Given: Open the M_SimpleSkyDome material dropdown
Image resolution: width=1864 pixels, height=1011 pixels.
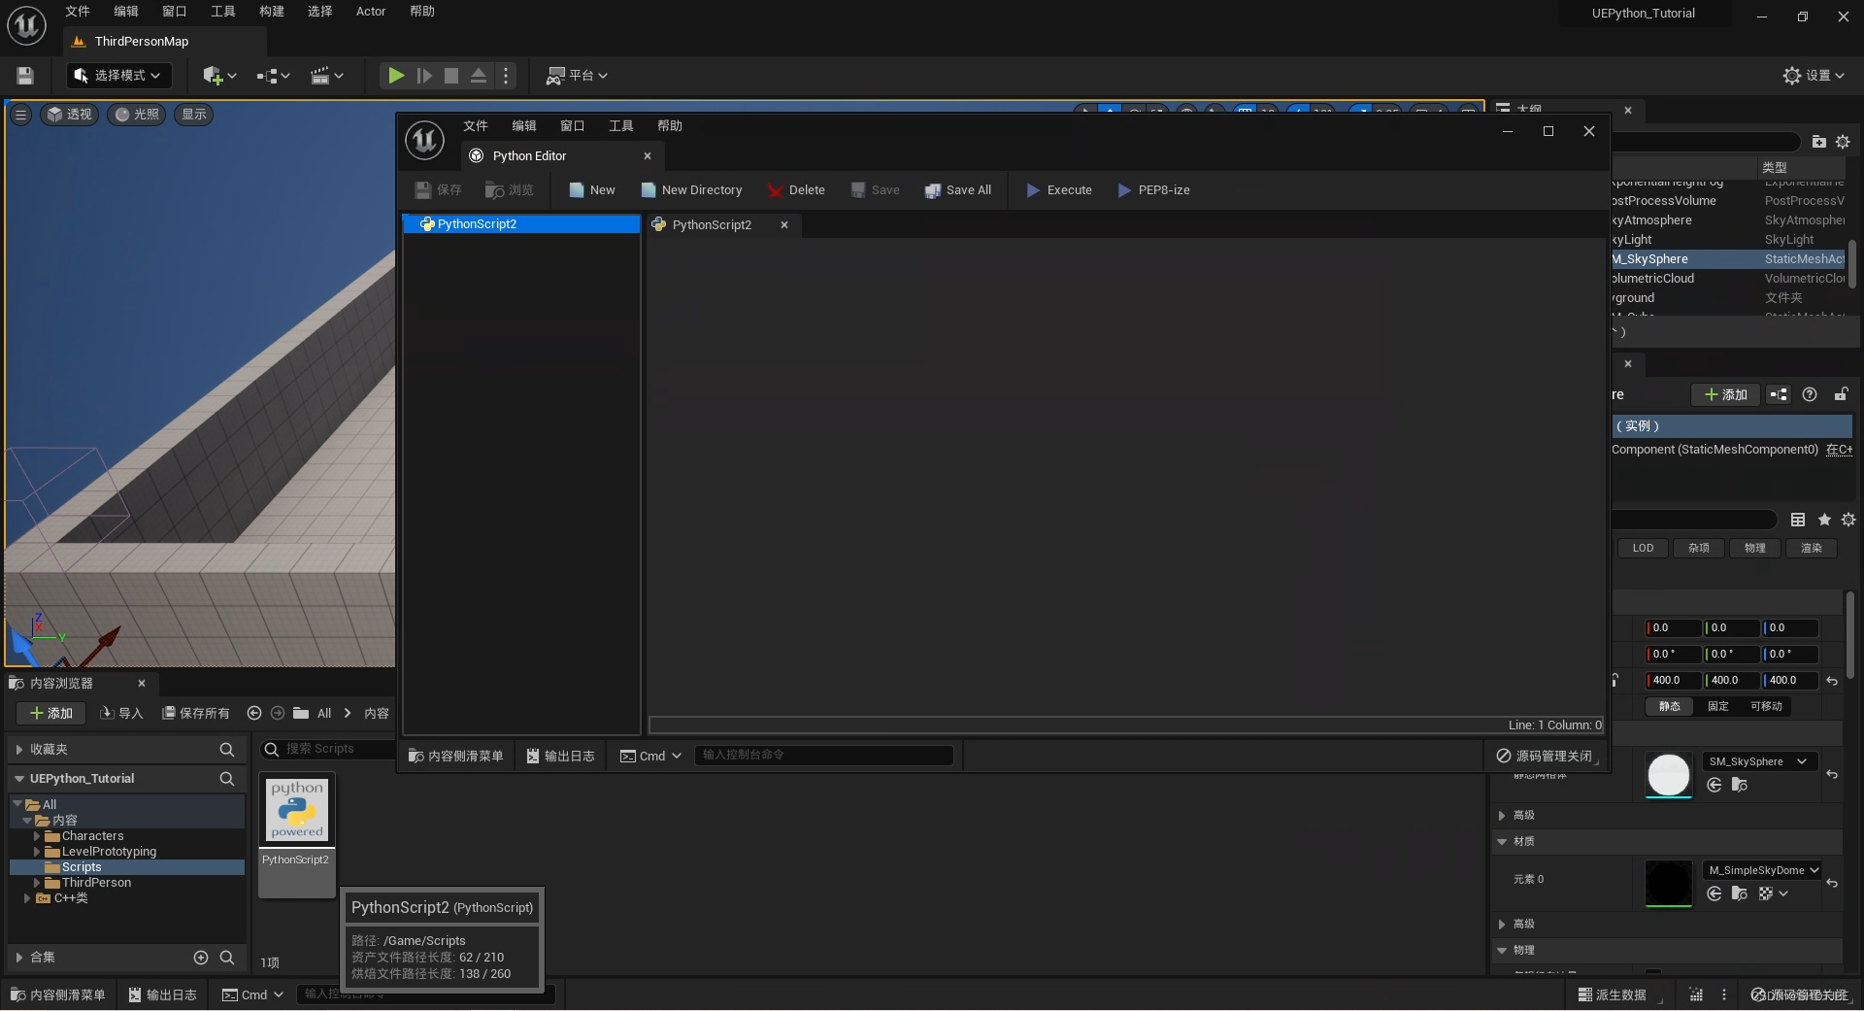Looking at the screenshot, I should coord(1764,871).
